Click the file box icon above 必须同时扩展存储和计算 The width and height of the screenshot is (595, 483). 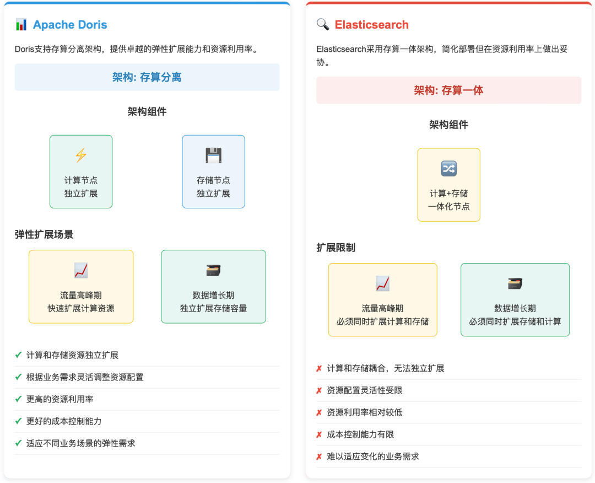[x=515, y=283]
